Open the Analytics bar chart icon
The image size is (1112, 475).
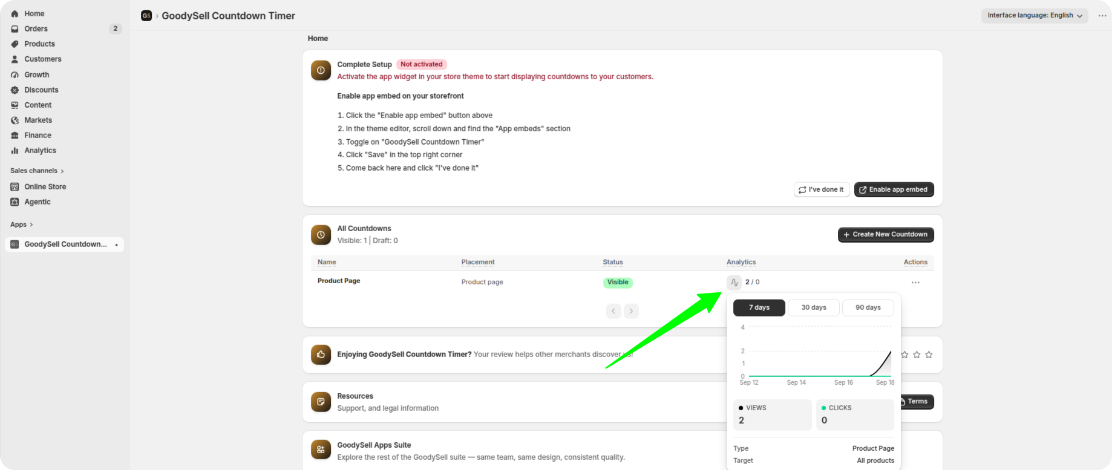click(15, 150)
